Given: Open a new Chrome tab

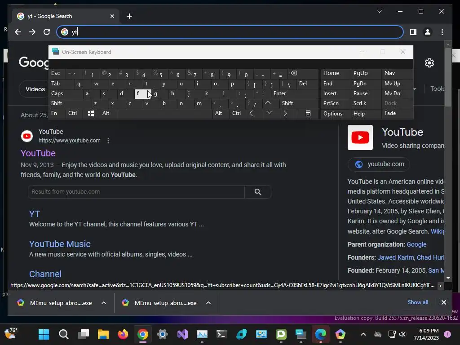Looking at the screenshot, I should (x=129, y=16).
